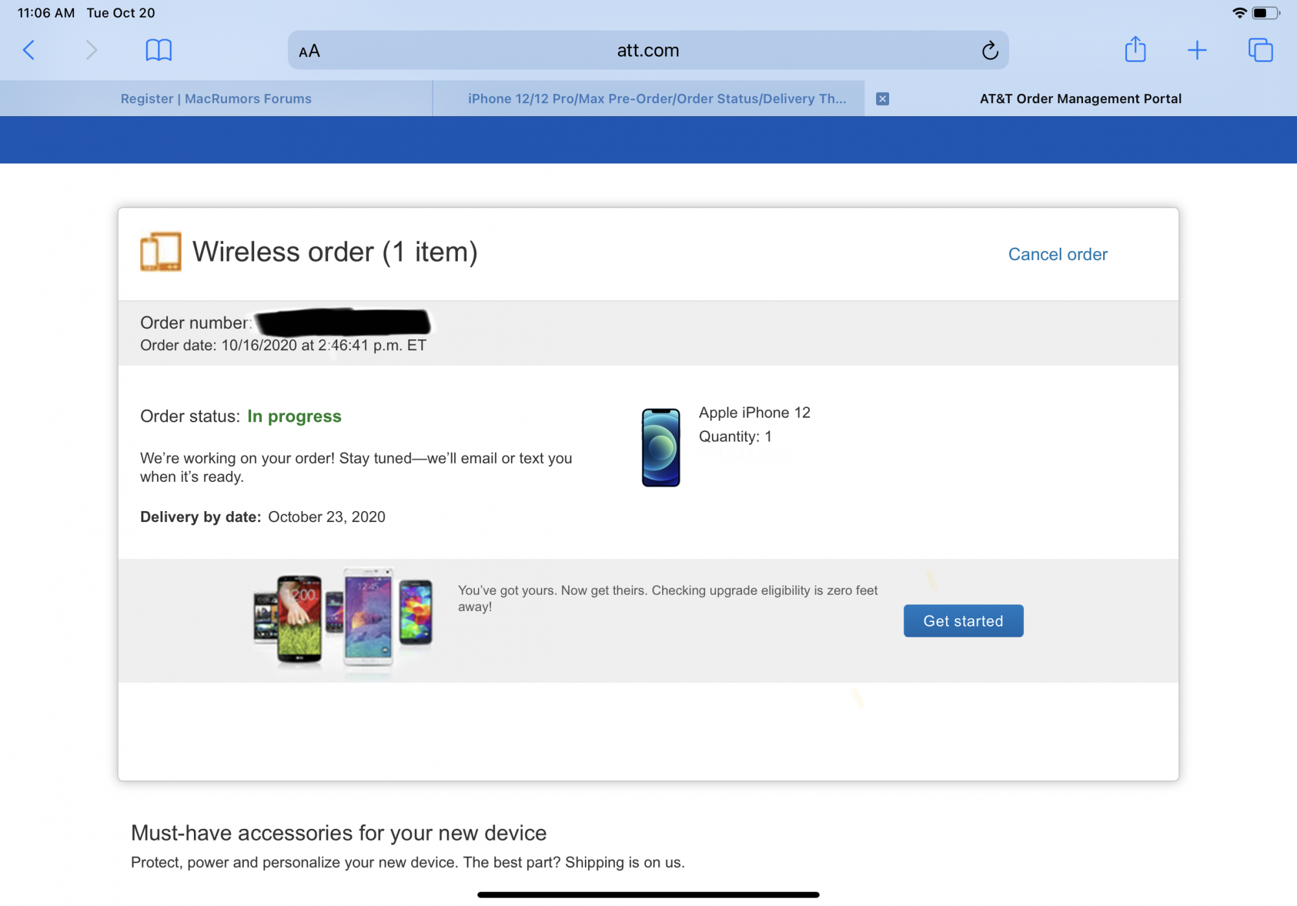This screenshot has width=1297, height=906.
Task: Show all open tabs overview
Action: (x=1260, y=50)
